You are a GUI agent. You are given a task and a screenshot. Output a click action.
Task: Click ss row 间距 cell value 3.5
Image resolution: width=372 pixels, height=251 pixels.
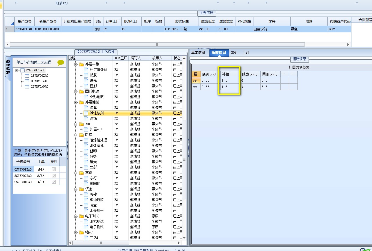(x=270, y=87)
